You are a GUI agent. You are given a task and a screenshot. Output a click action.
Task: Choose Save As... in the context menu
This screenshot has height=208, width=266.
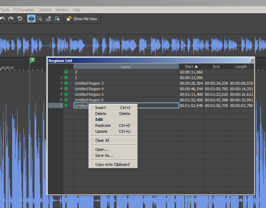pos(104,155)
